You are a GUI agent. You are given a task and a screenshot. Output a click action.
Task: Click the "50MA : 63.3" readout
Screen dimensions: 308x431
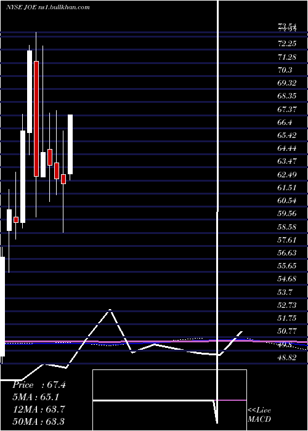(x=39, y=421)
